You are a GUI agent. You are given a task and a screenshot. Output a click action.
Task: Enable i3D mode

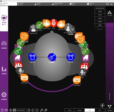coord(100,110)
